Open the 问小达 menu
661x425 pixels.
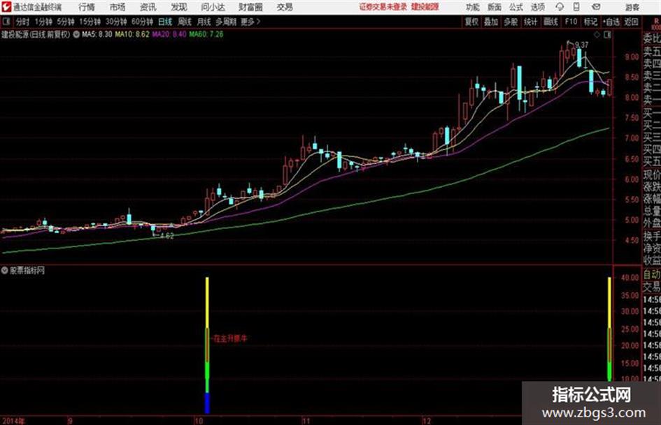[x=213, y=7]
